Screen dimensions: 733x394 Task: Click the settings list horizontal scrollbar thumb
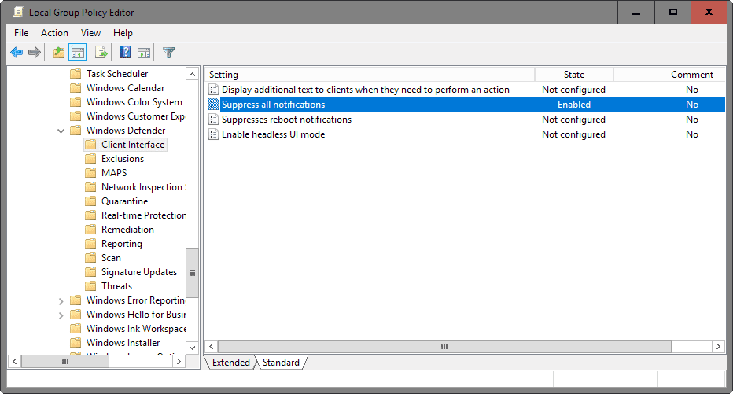(x=444, y=346)
